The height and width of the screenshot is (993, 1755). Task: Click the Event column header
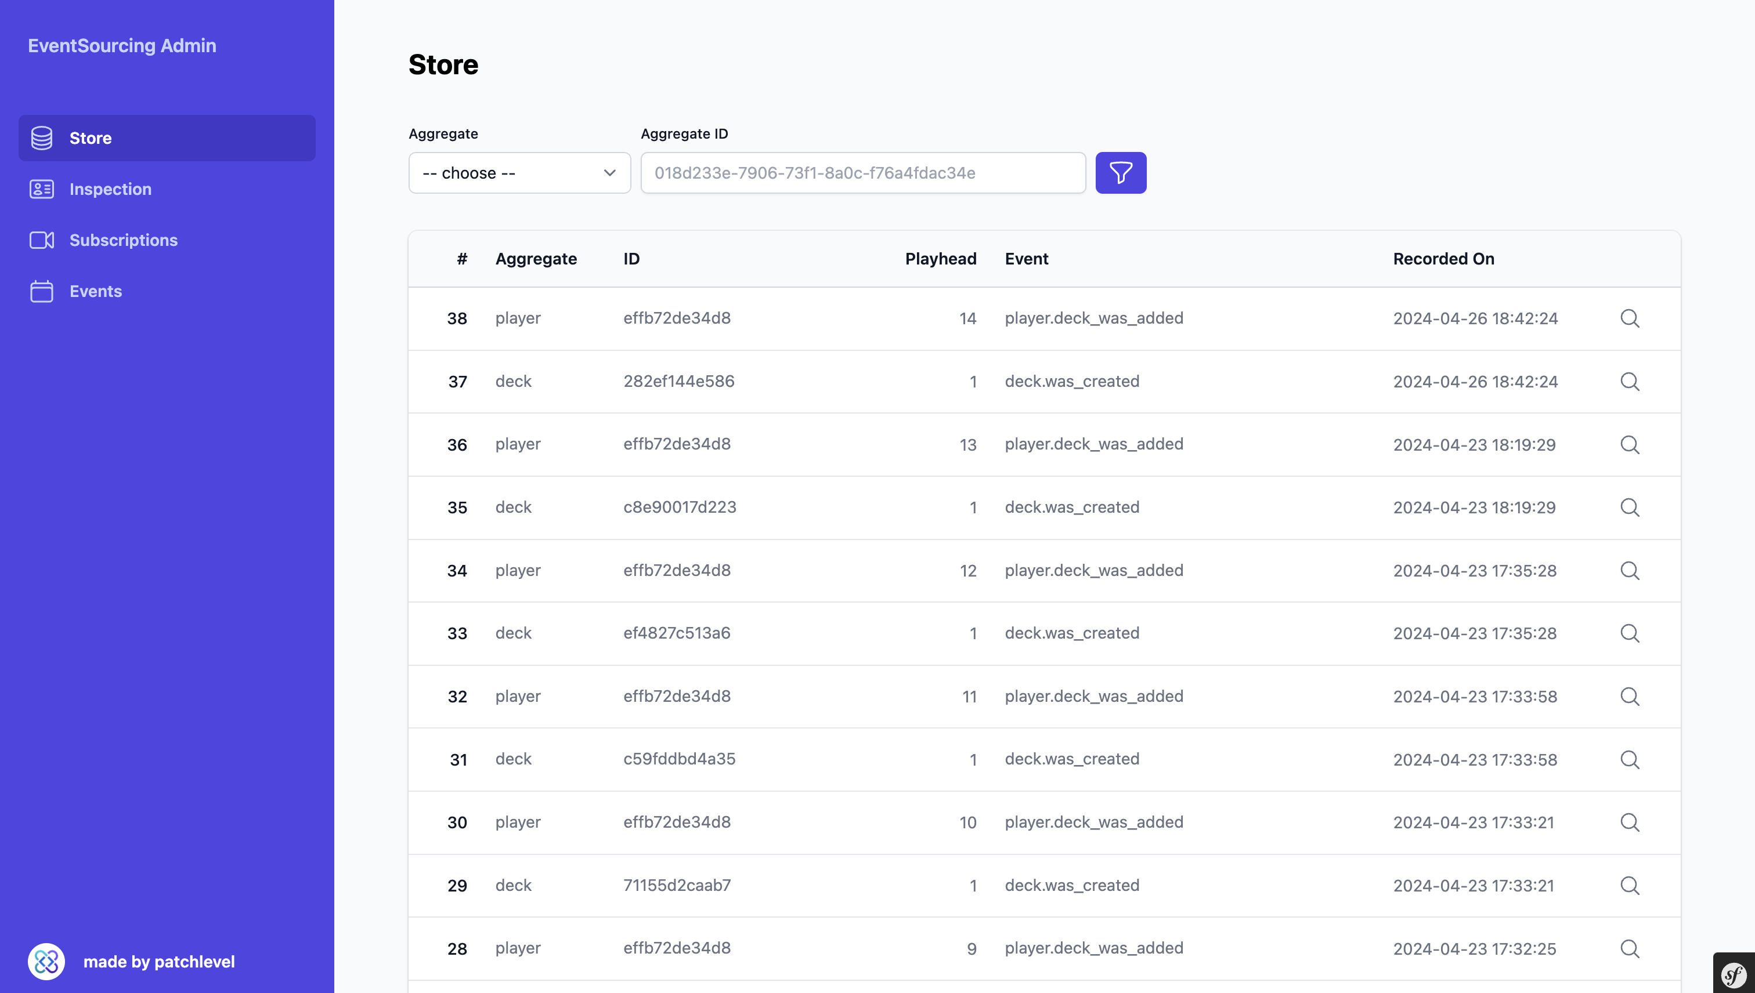click(x=1026, y=259)
